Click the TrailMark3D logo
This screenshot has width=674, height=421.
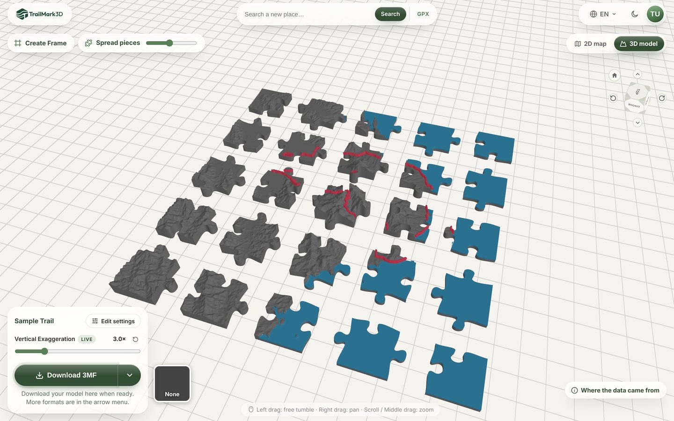pyautogui.click(x=39, y=14)
